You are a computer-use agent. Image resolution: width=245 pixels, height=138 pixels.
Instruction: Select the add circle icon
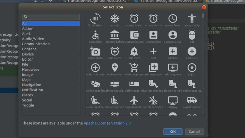pos(192,51)
